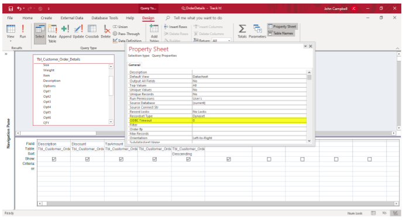Screen dimensions: 406x220
Task: Choose Update query type
Action: tap(78, 32)
